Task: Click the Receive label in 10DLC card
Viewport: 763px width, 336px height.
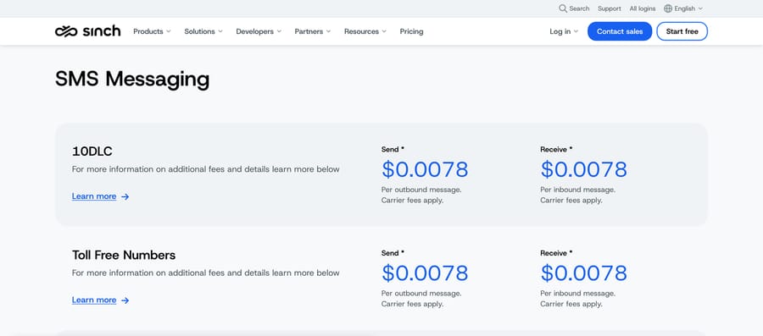Action: (556, 150)
